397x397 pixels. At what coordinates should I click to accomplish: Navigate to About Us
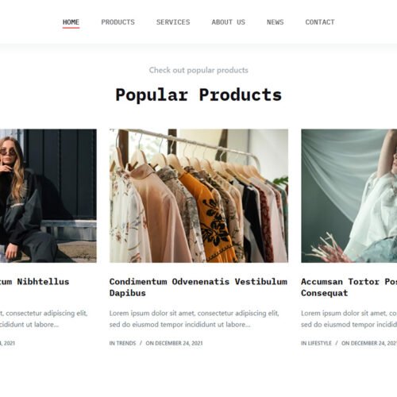click(228, 22)
